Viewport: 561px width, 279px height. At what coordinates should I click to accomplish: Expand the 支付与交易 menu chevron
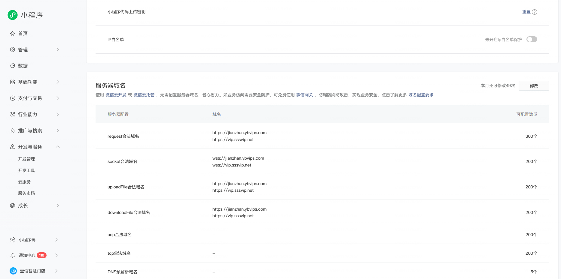[x=58, y=98]
